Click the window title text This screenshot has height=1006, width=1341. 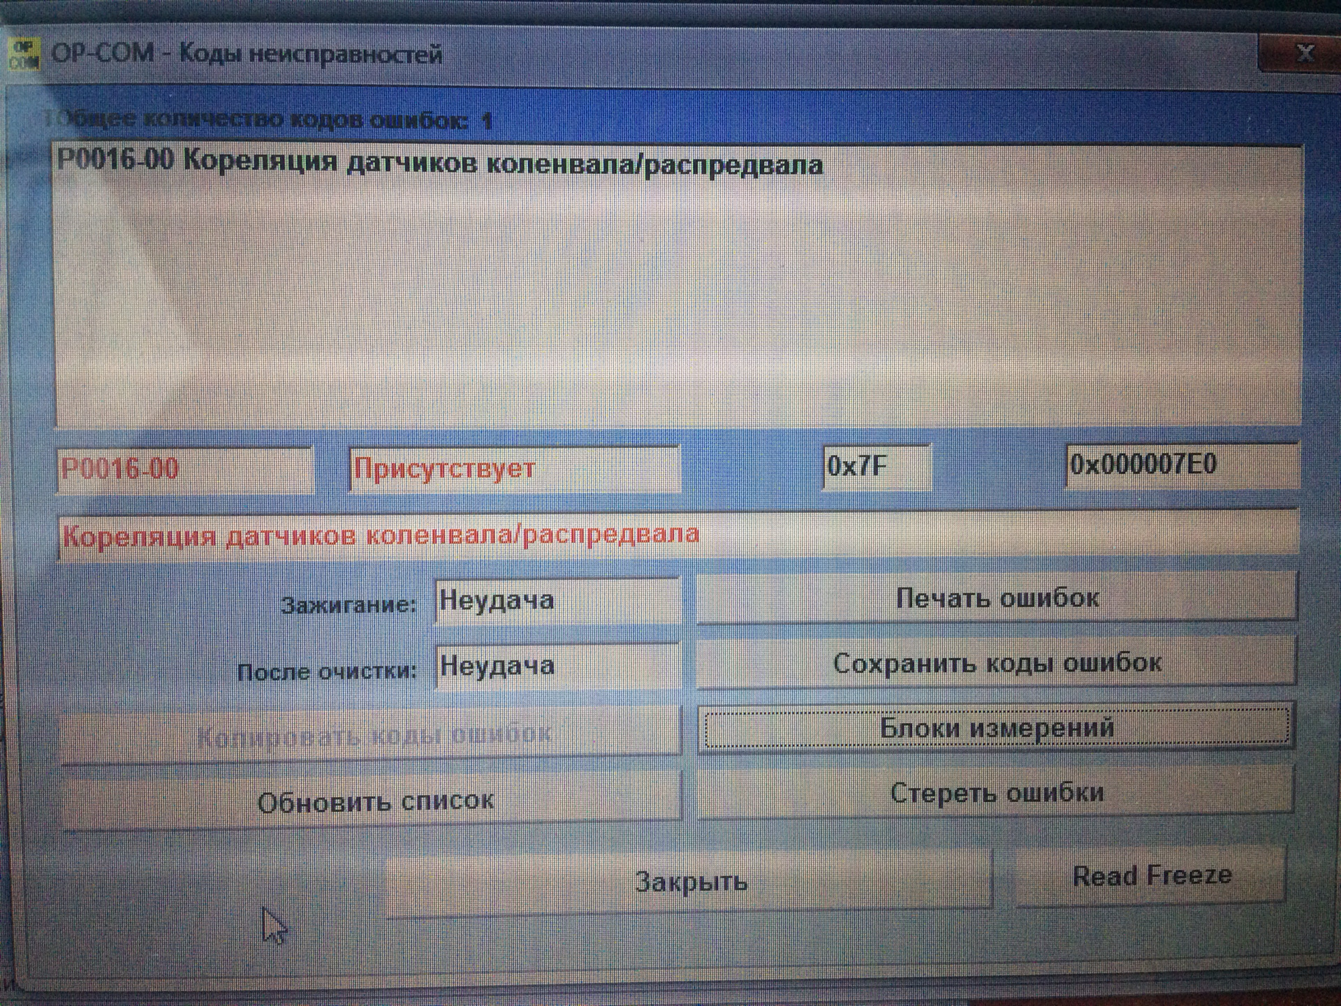click(247, 54)
